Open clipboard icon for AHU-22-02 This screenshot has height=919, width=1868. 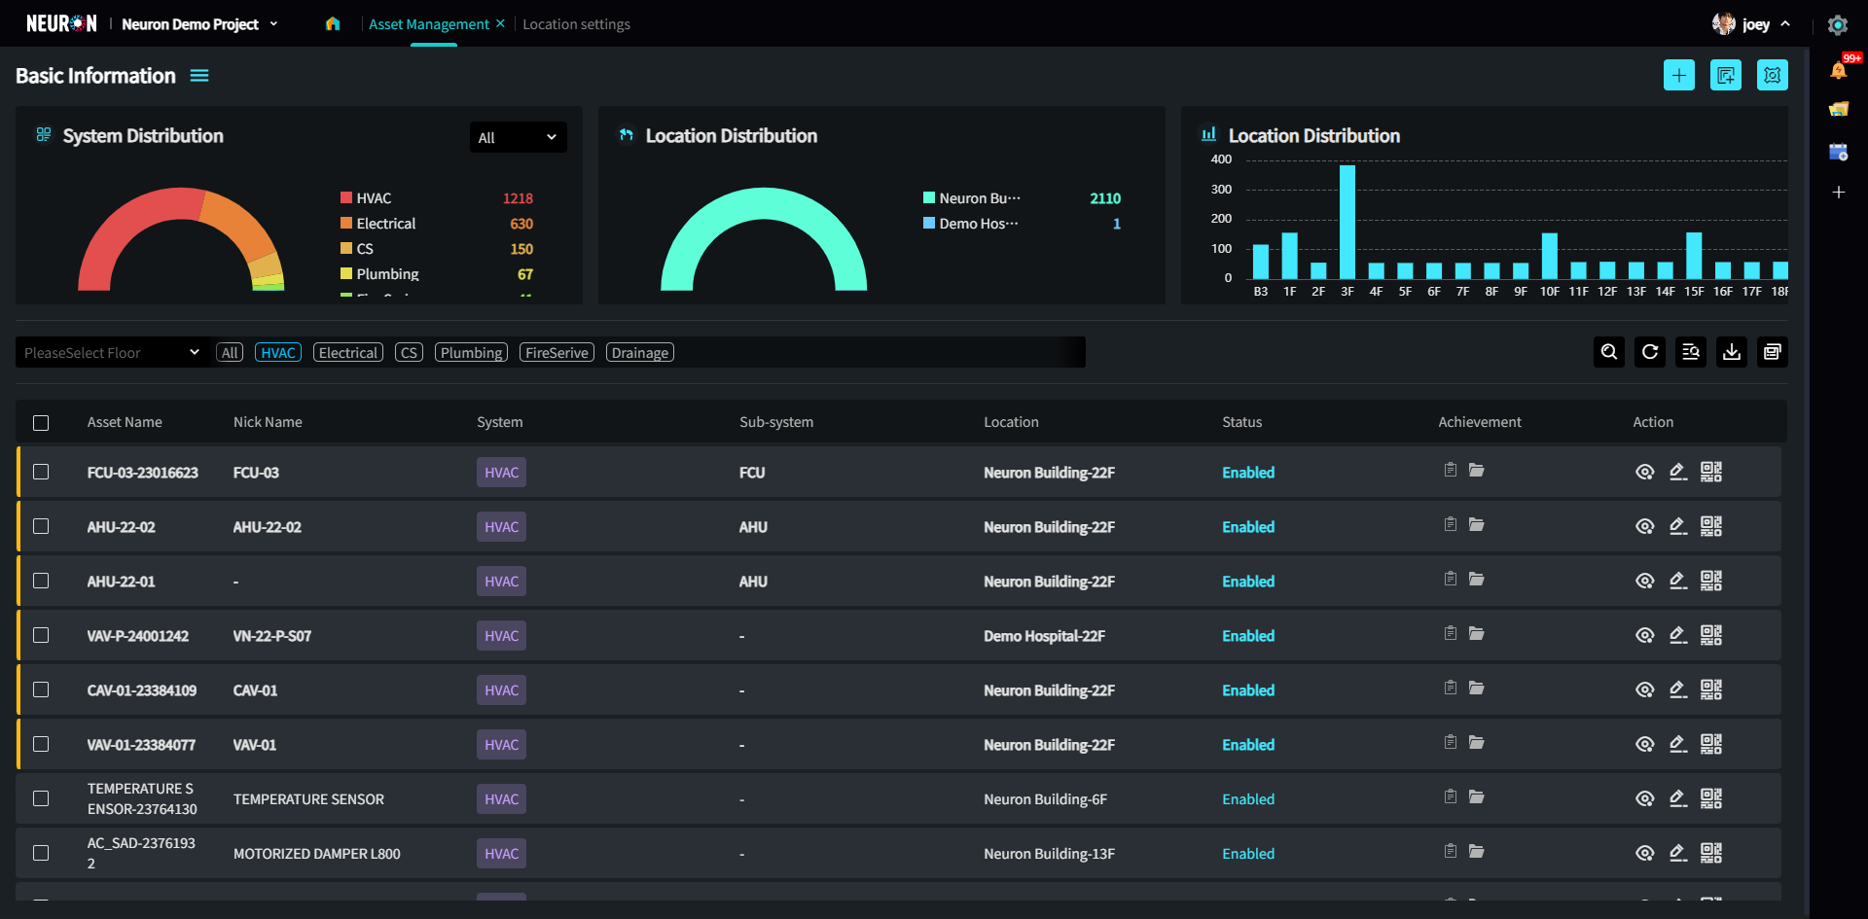1451,524
